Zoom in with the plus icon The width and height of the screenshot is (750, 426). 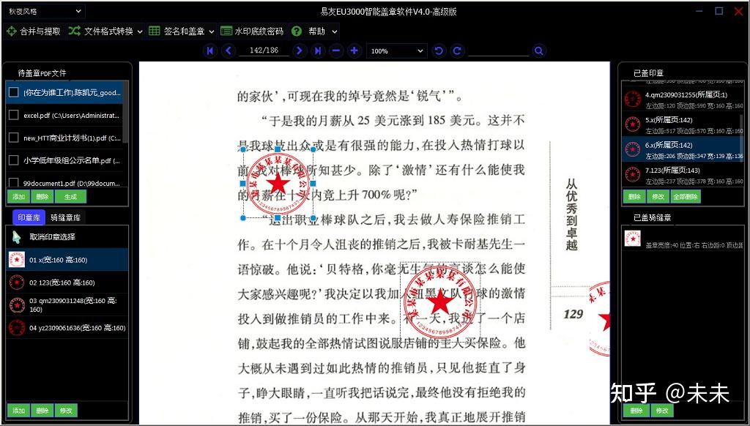(x=354, y=51)
